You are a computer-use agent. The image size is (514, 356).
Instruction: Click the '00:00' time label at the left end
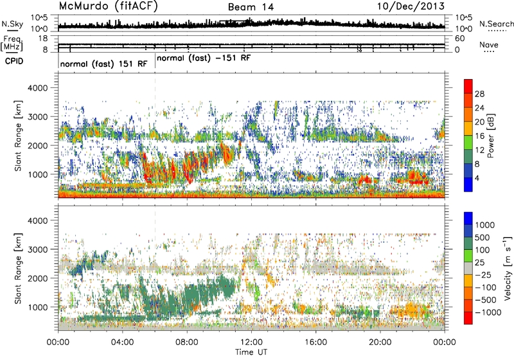[x=58, y=343]
